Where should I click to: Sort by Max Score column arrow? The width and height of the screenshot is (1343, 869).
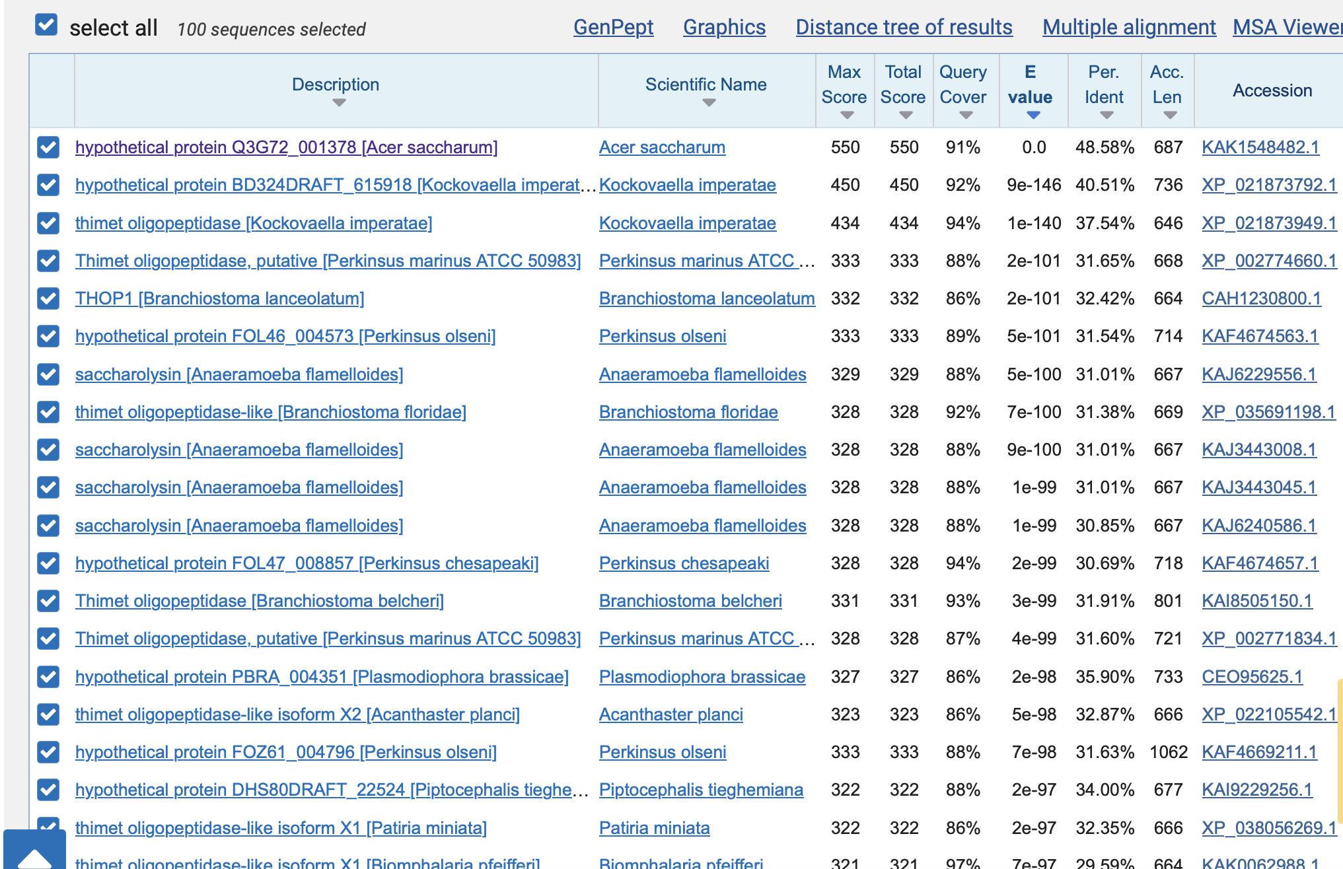click(847, 116)
